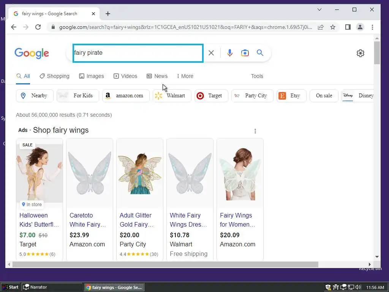Click the Fairy Wings for Women image
The image size is (389, 292).
click(x=240, y=173)
